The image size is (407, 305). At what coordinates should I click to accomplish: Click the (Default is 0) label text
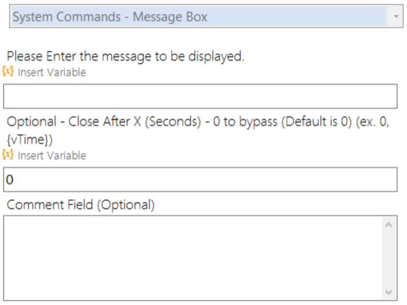click(317, 122)
